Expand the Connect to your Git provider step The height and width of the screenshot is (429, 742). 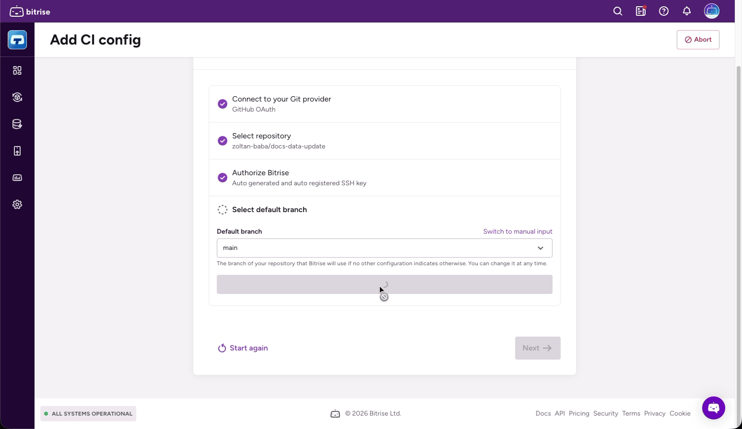385,104
